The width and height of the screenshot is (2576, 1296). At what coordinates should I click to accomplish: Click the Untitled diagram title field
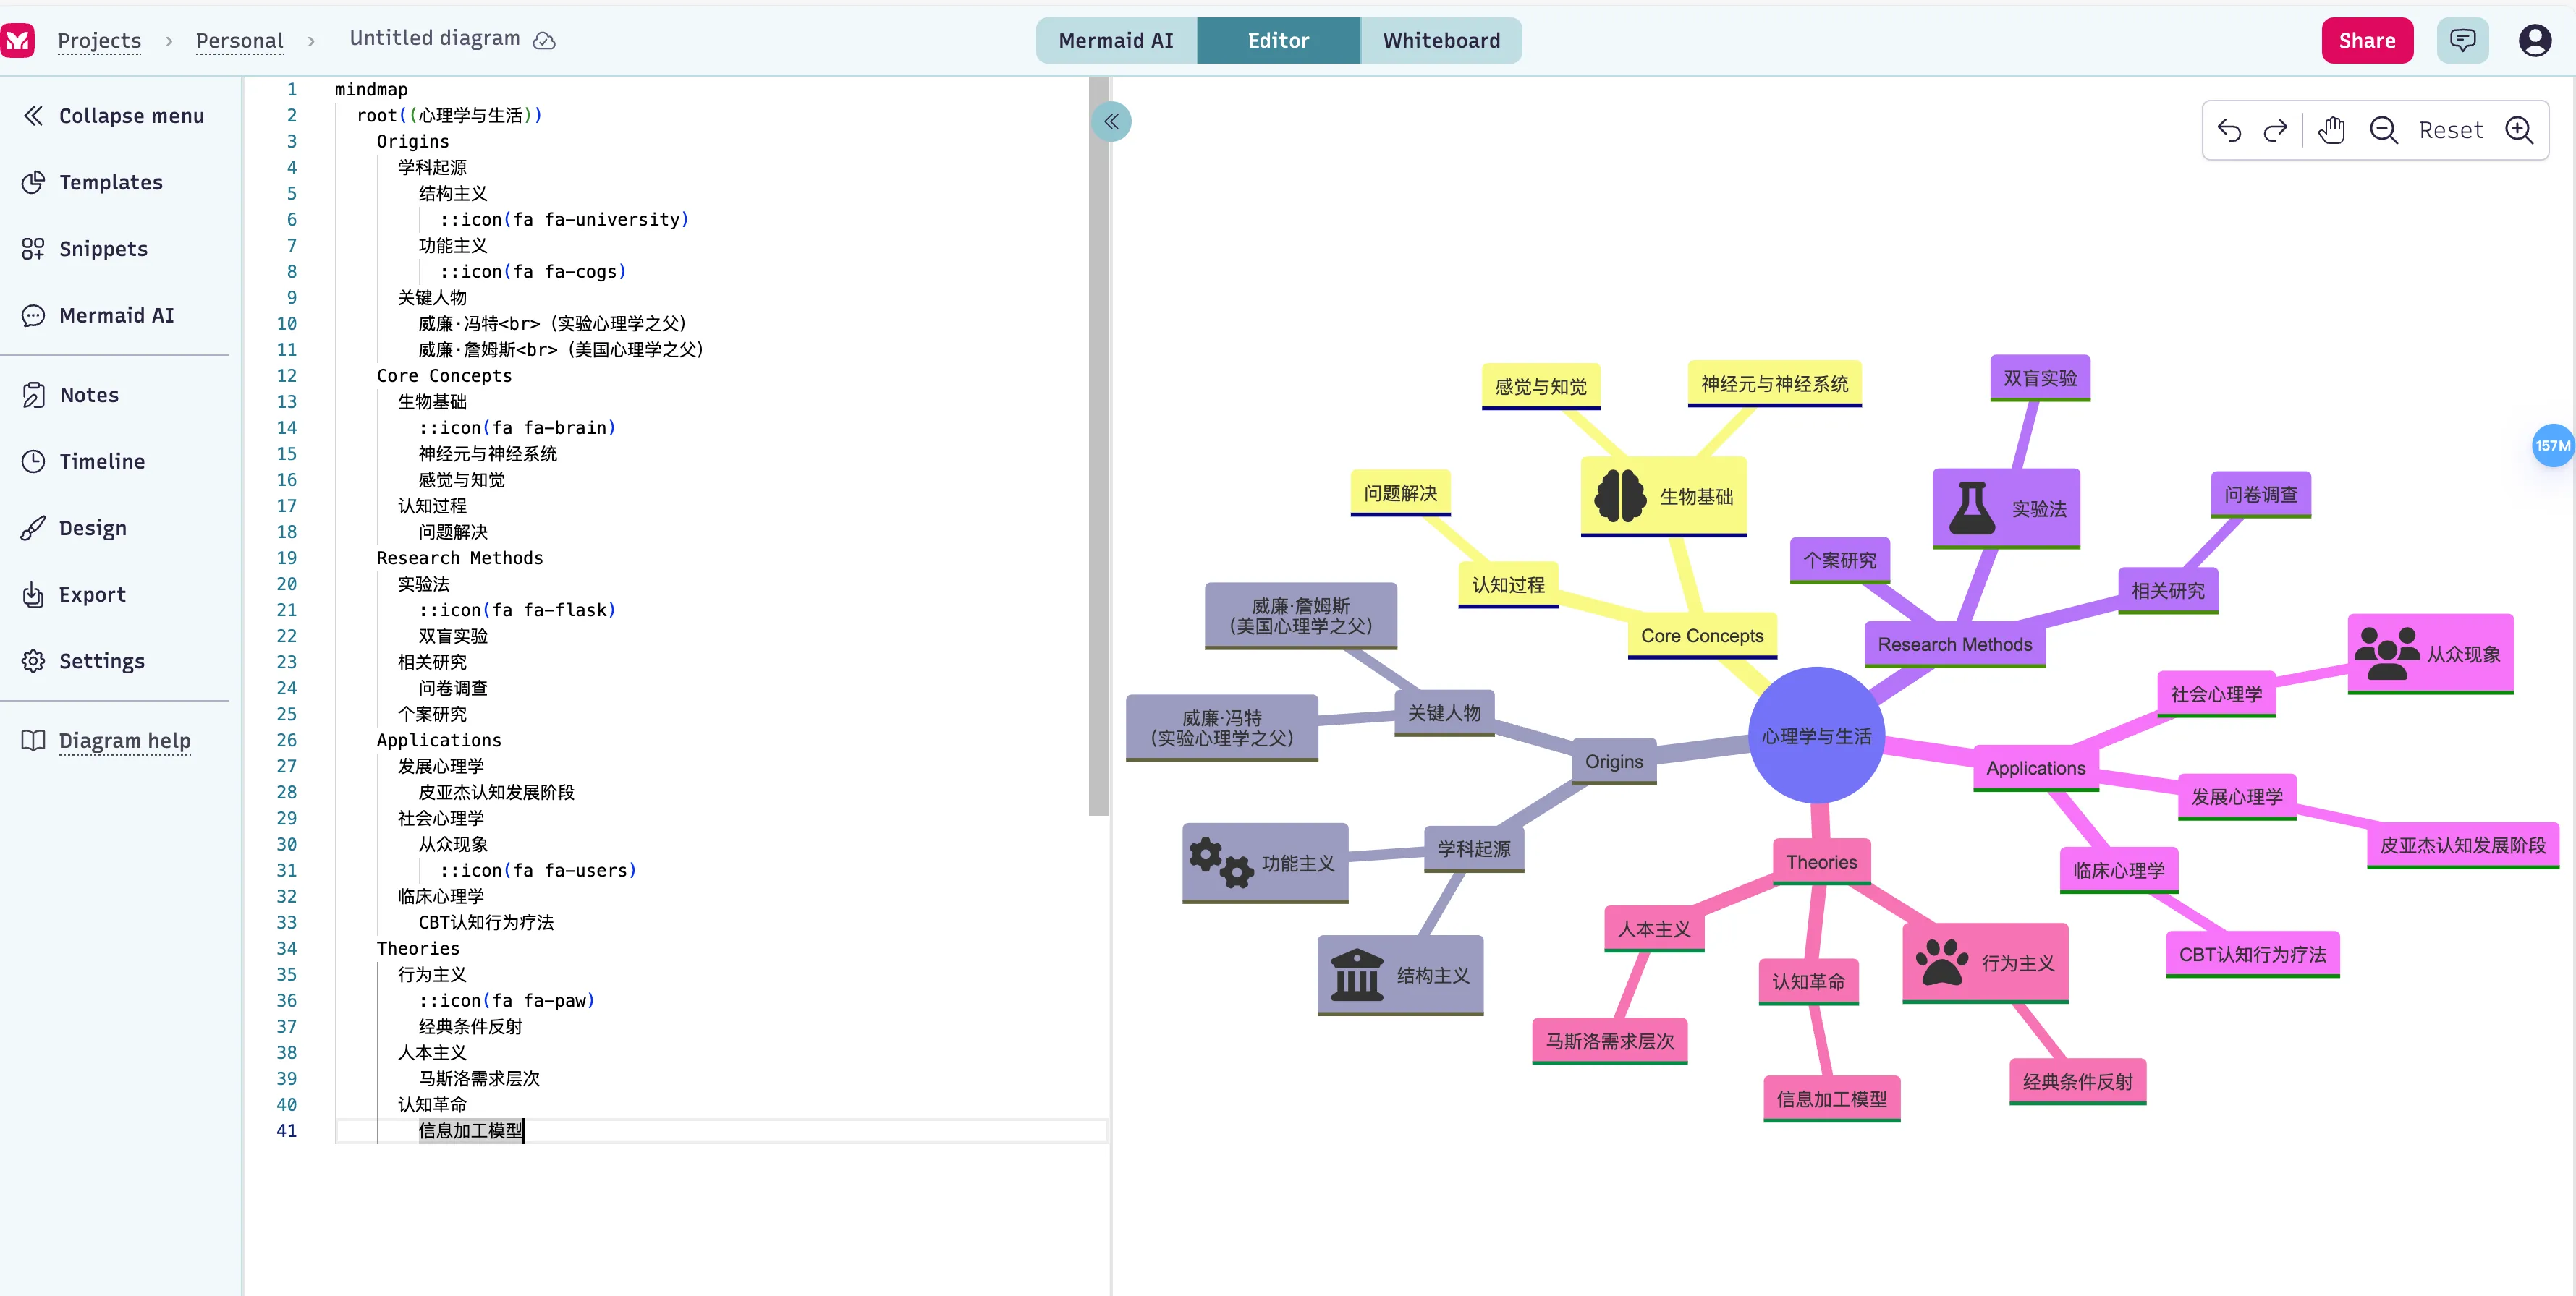point(434,38)
